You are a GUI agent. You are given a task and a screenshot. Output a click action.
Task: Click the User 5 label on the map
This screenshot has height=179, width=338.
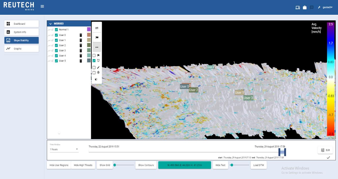click(x=185, y=87)
